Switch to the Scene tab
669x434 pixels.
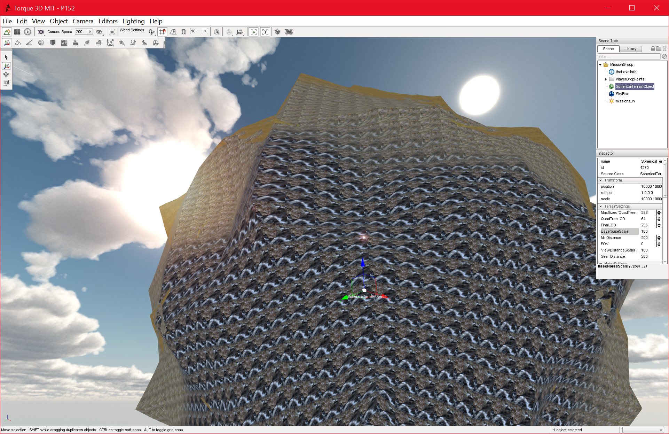click(608, 49)
